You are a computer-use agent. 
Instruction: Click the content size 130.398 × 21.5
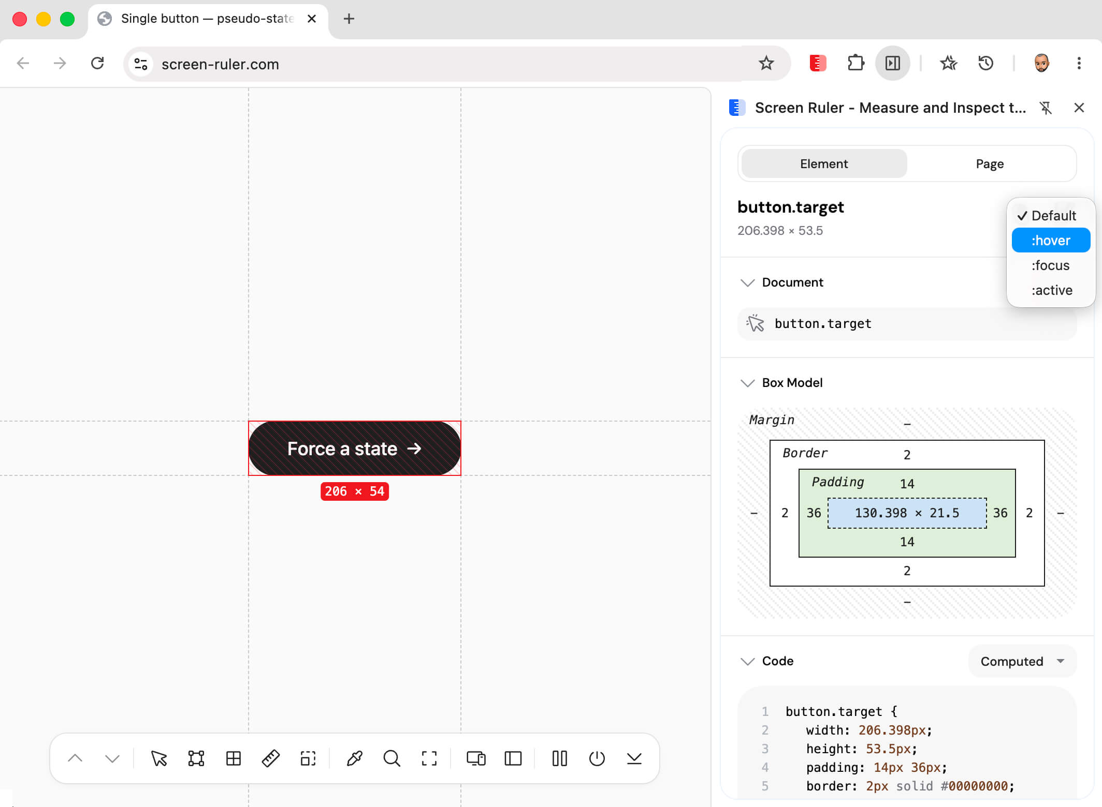pos(907,513)
